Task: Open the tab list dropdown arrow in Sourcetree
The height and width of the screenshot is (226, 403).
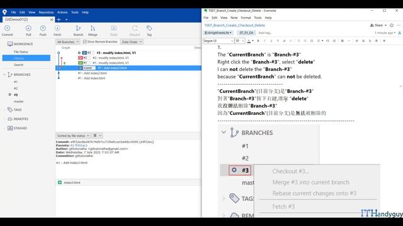Action: tap(66, 19)
